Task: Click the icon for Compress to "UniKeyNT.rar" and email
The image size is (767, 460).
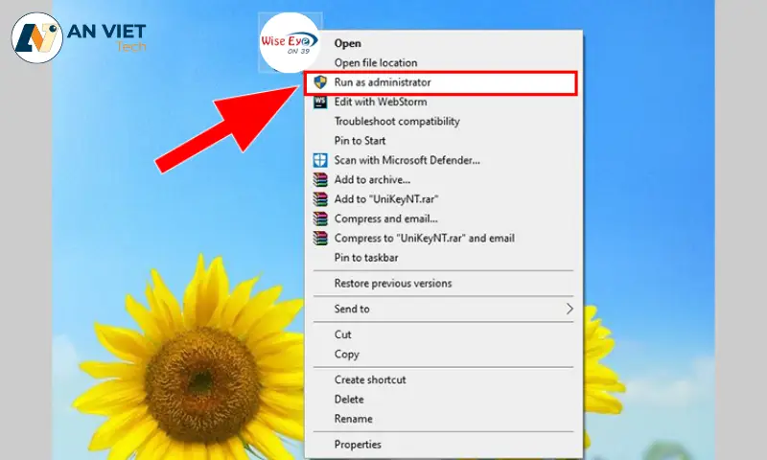Action: (x=320, y=238)
